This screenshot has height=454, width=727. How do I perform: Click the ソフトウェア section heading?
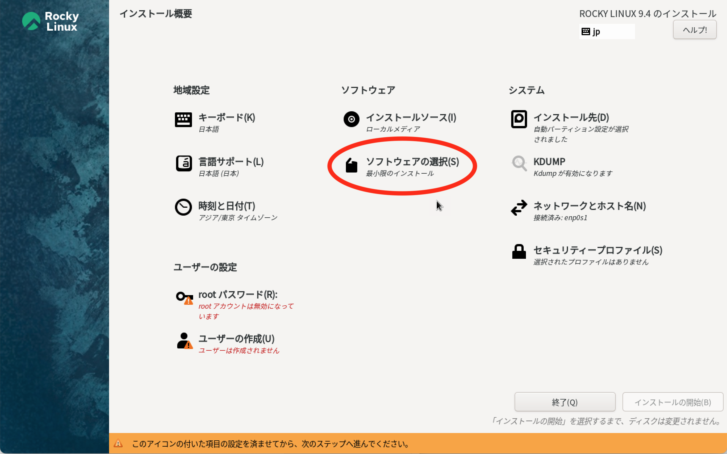point(368,90)
